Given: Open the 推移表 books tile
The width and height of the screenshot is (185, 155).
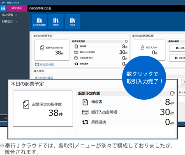Looking at the screenshot, I should pyautogui.click(x=56, y=21).
